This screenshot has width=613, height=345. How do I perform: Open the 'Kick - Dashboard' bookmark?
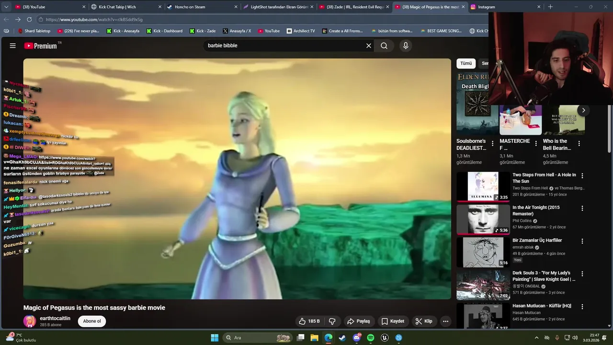164,31
